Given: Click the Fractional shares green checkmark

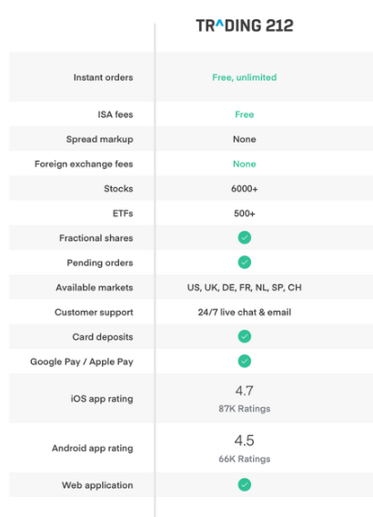Looking at the screenshot, I should tap(244, 237).
